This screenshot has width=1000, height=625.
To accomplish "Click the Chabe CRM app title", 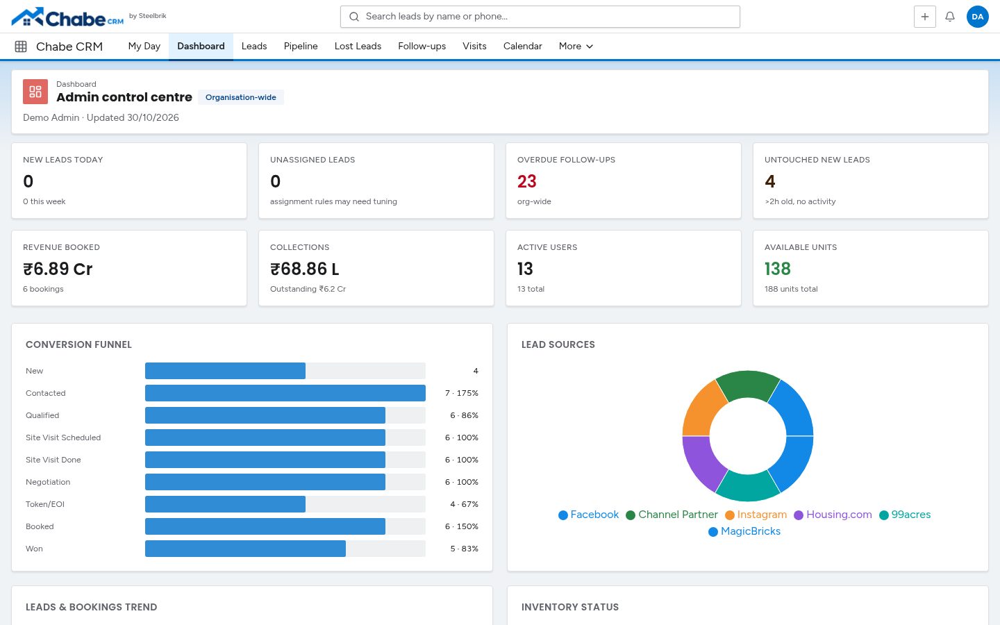I will 69,47.
